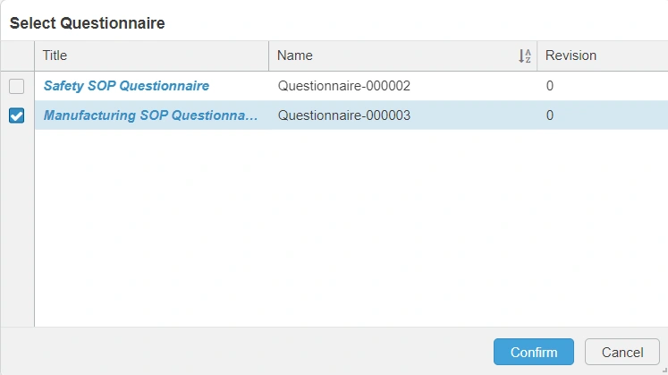Image resolution: width=668 pixels, height=375 pixels.
Task: Uncheck the Manufacturing SOP Questionnaire checkbox
Action: (x=17, y=115)
